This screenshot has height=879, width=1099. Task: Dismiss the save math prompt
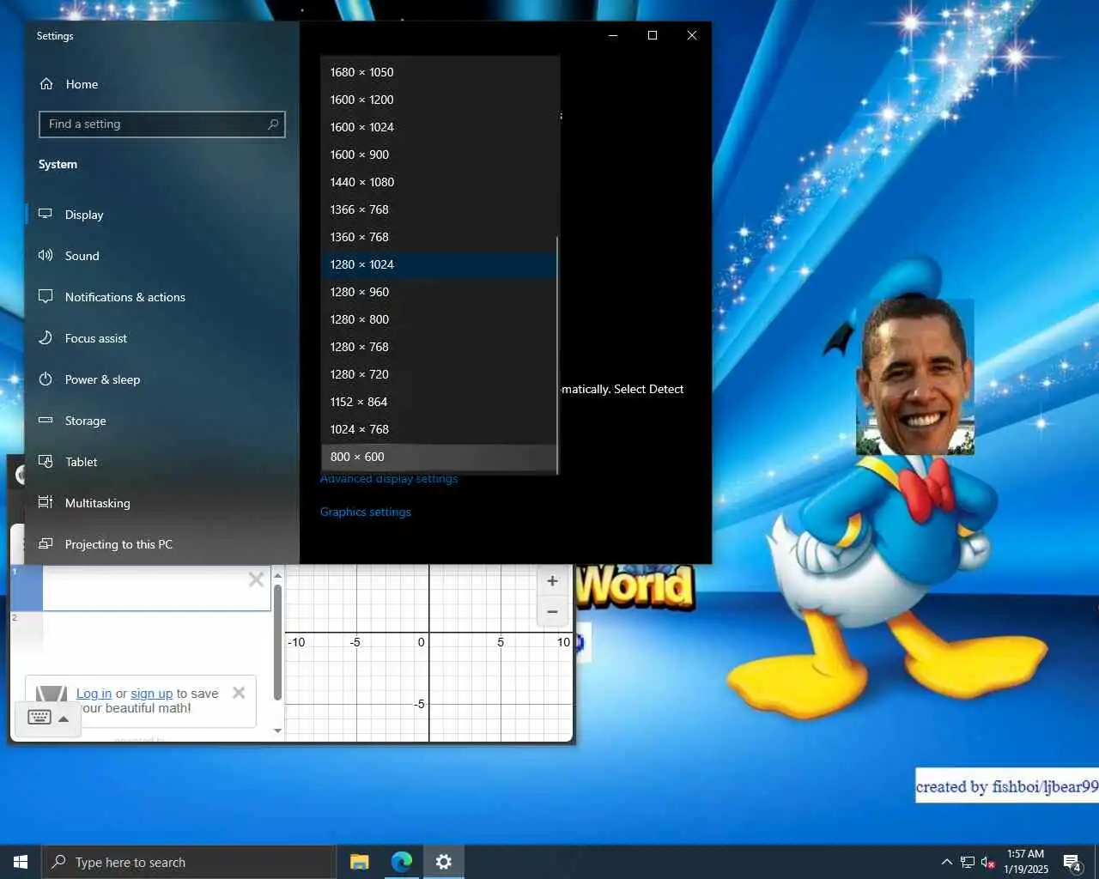tap(239, 693)
